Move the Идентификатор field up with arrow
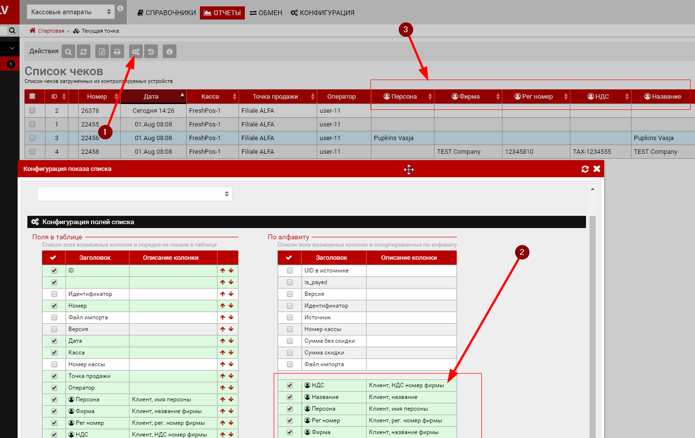The width and height of the screenshot is (695, 438). [222, 294]
